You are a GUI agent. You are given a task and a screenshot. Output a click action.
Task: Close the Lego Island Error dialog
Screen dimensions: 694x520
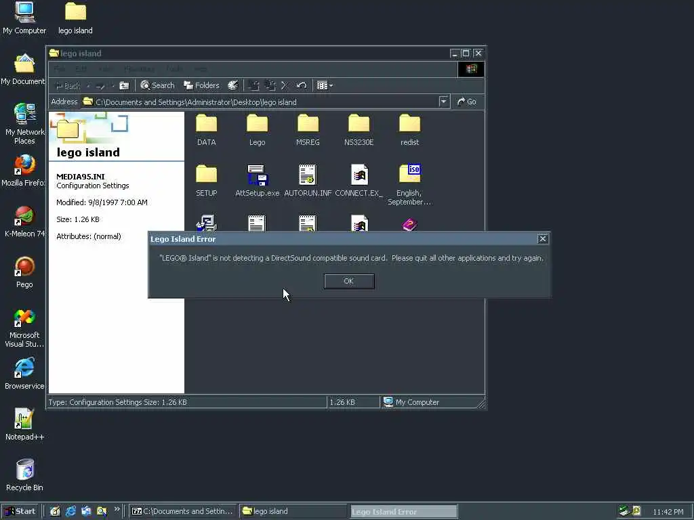543,239
